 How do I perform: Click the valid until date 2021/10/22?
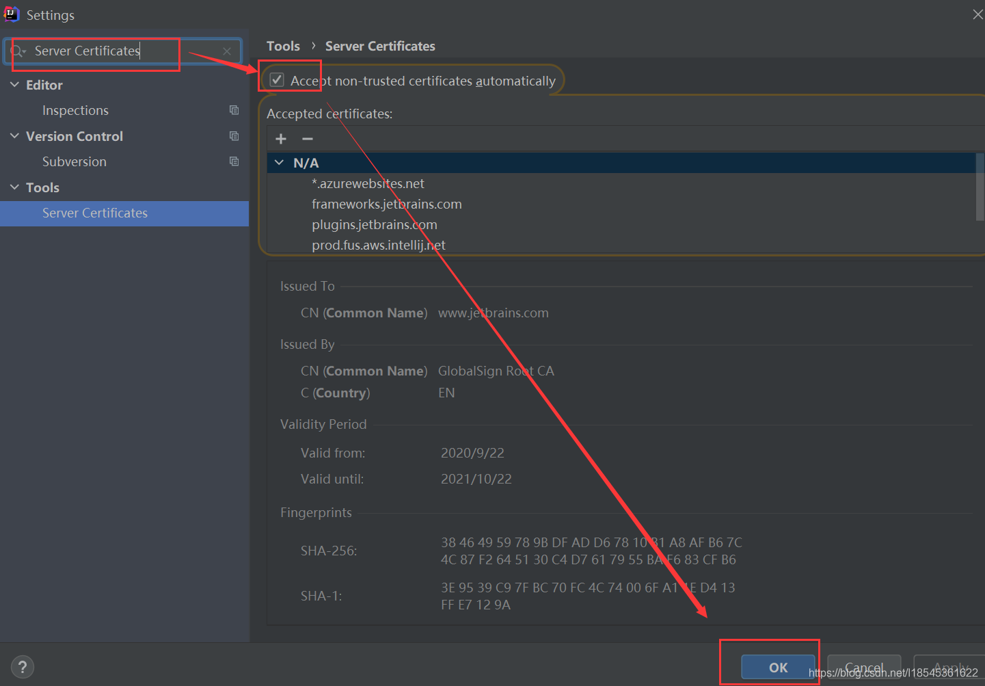coord(476,479)
